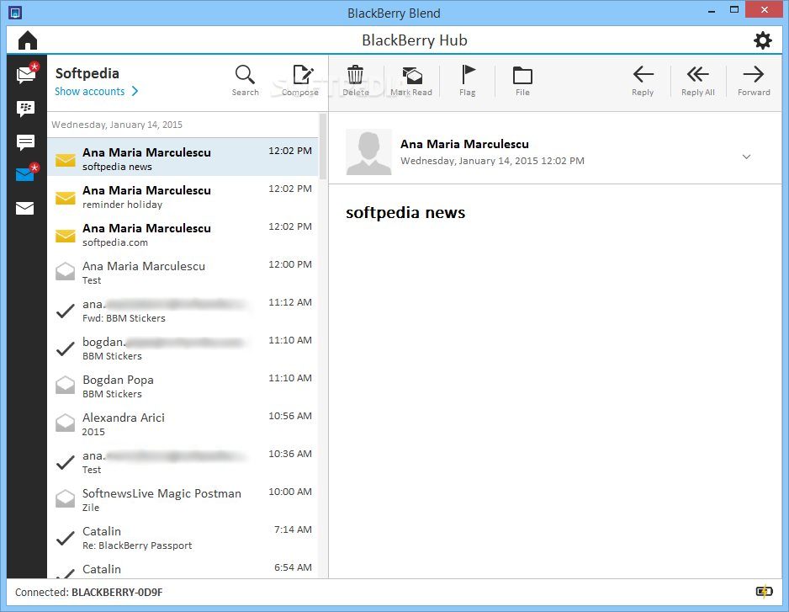This screenshot has width=789, height=612.
Task: Click the checkmark for 'Re: BlackBerry Passport'
Action: point(66,539)
